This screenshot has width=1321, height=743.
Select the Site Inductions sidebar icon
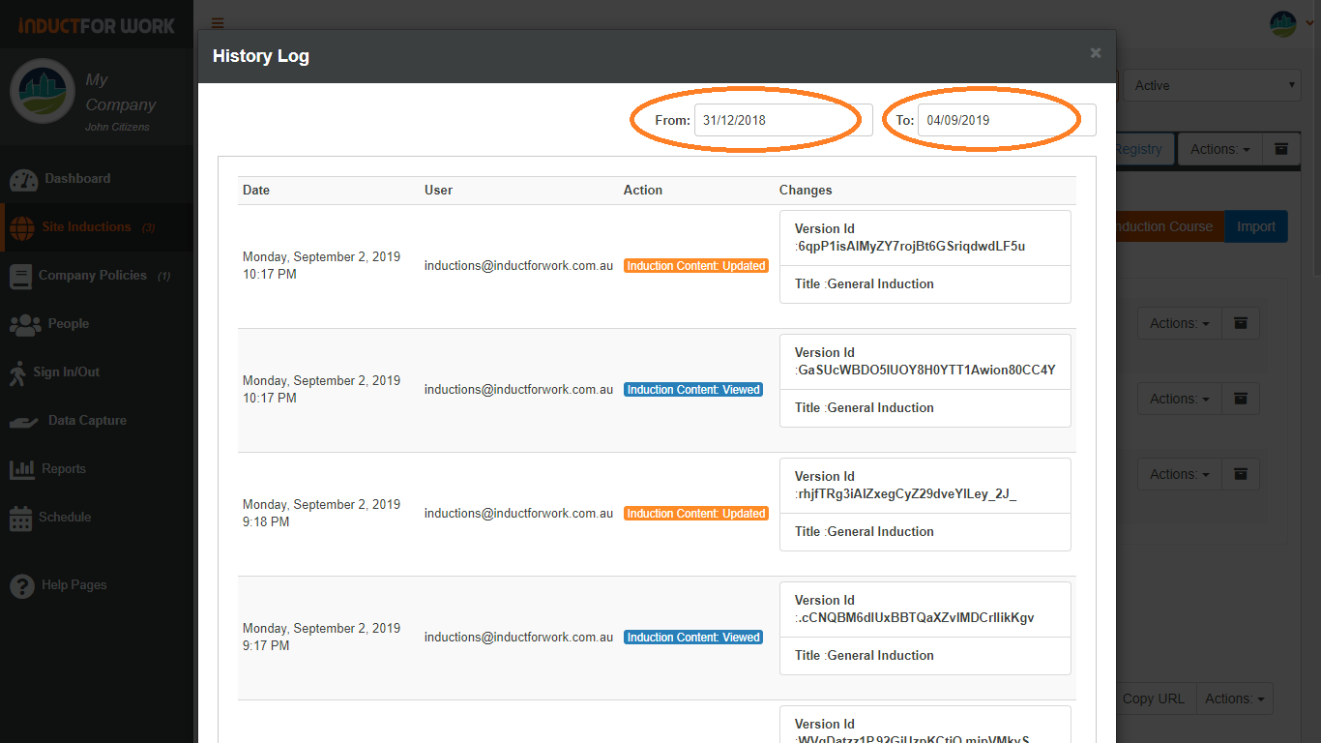tap(21, 227)
